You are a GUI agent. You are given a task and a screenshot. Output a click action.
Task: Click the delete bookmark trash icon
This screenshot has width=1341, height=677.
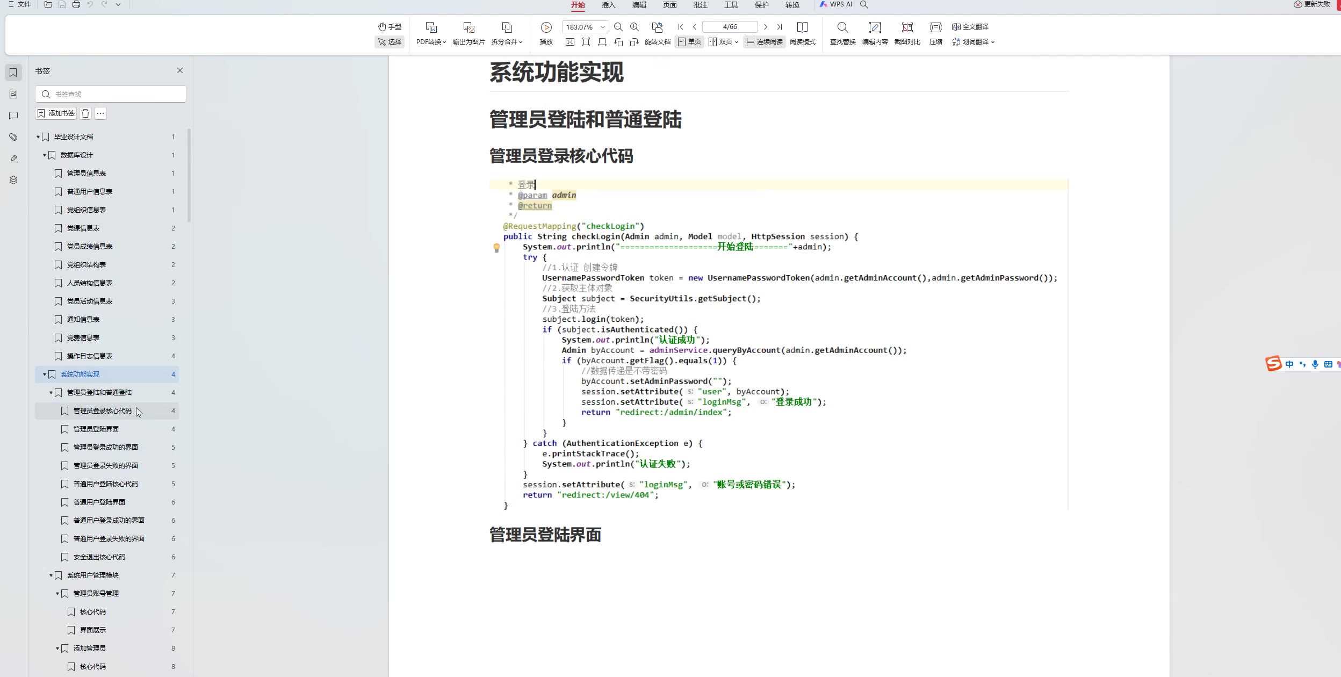click(85, 113)
